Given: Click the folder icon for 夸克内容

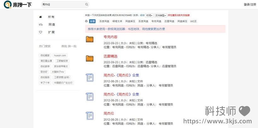Looking at the screenshot, I should tap(90, 39).
